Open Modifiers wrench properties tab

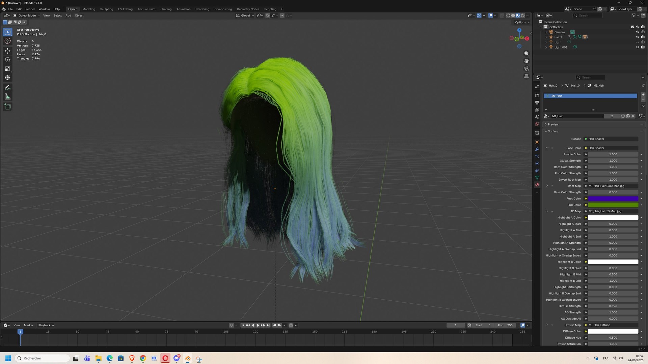[x=537, y=149]
